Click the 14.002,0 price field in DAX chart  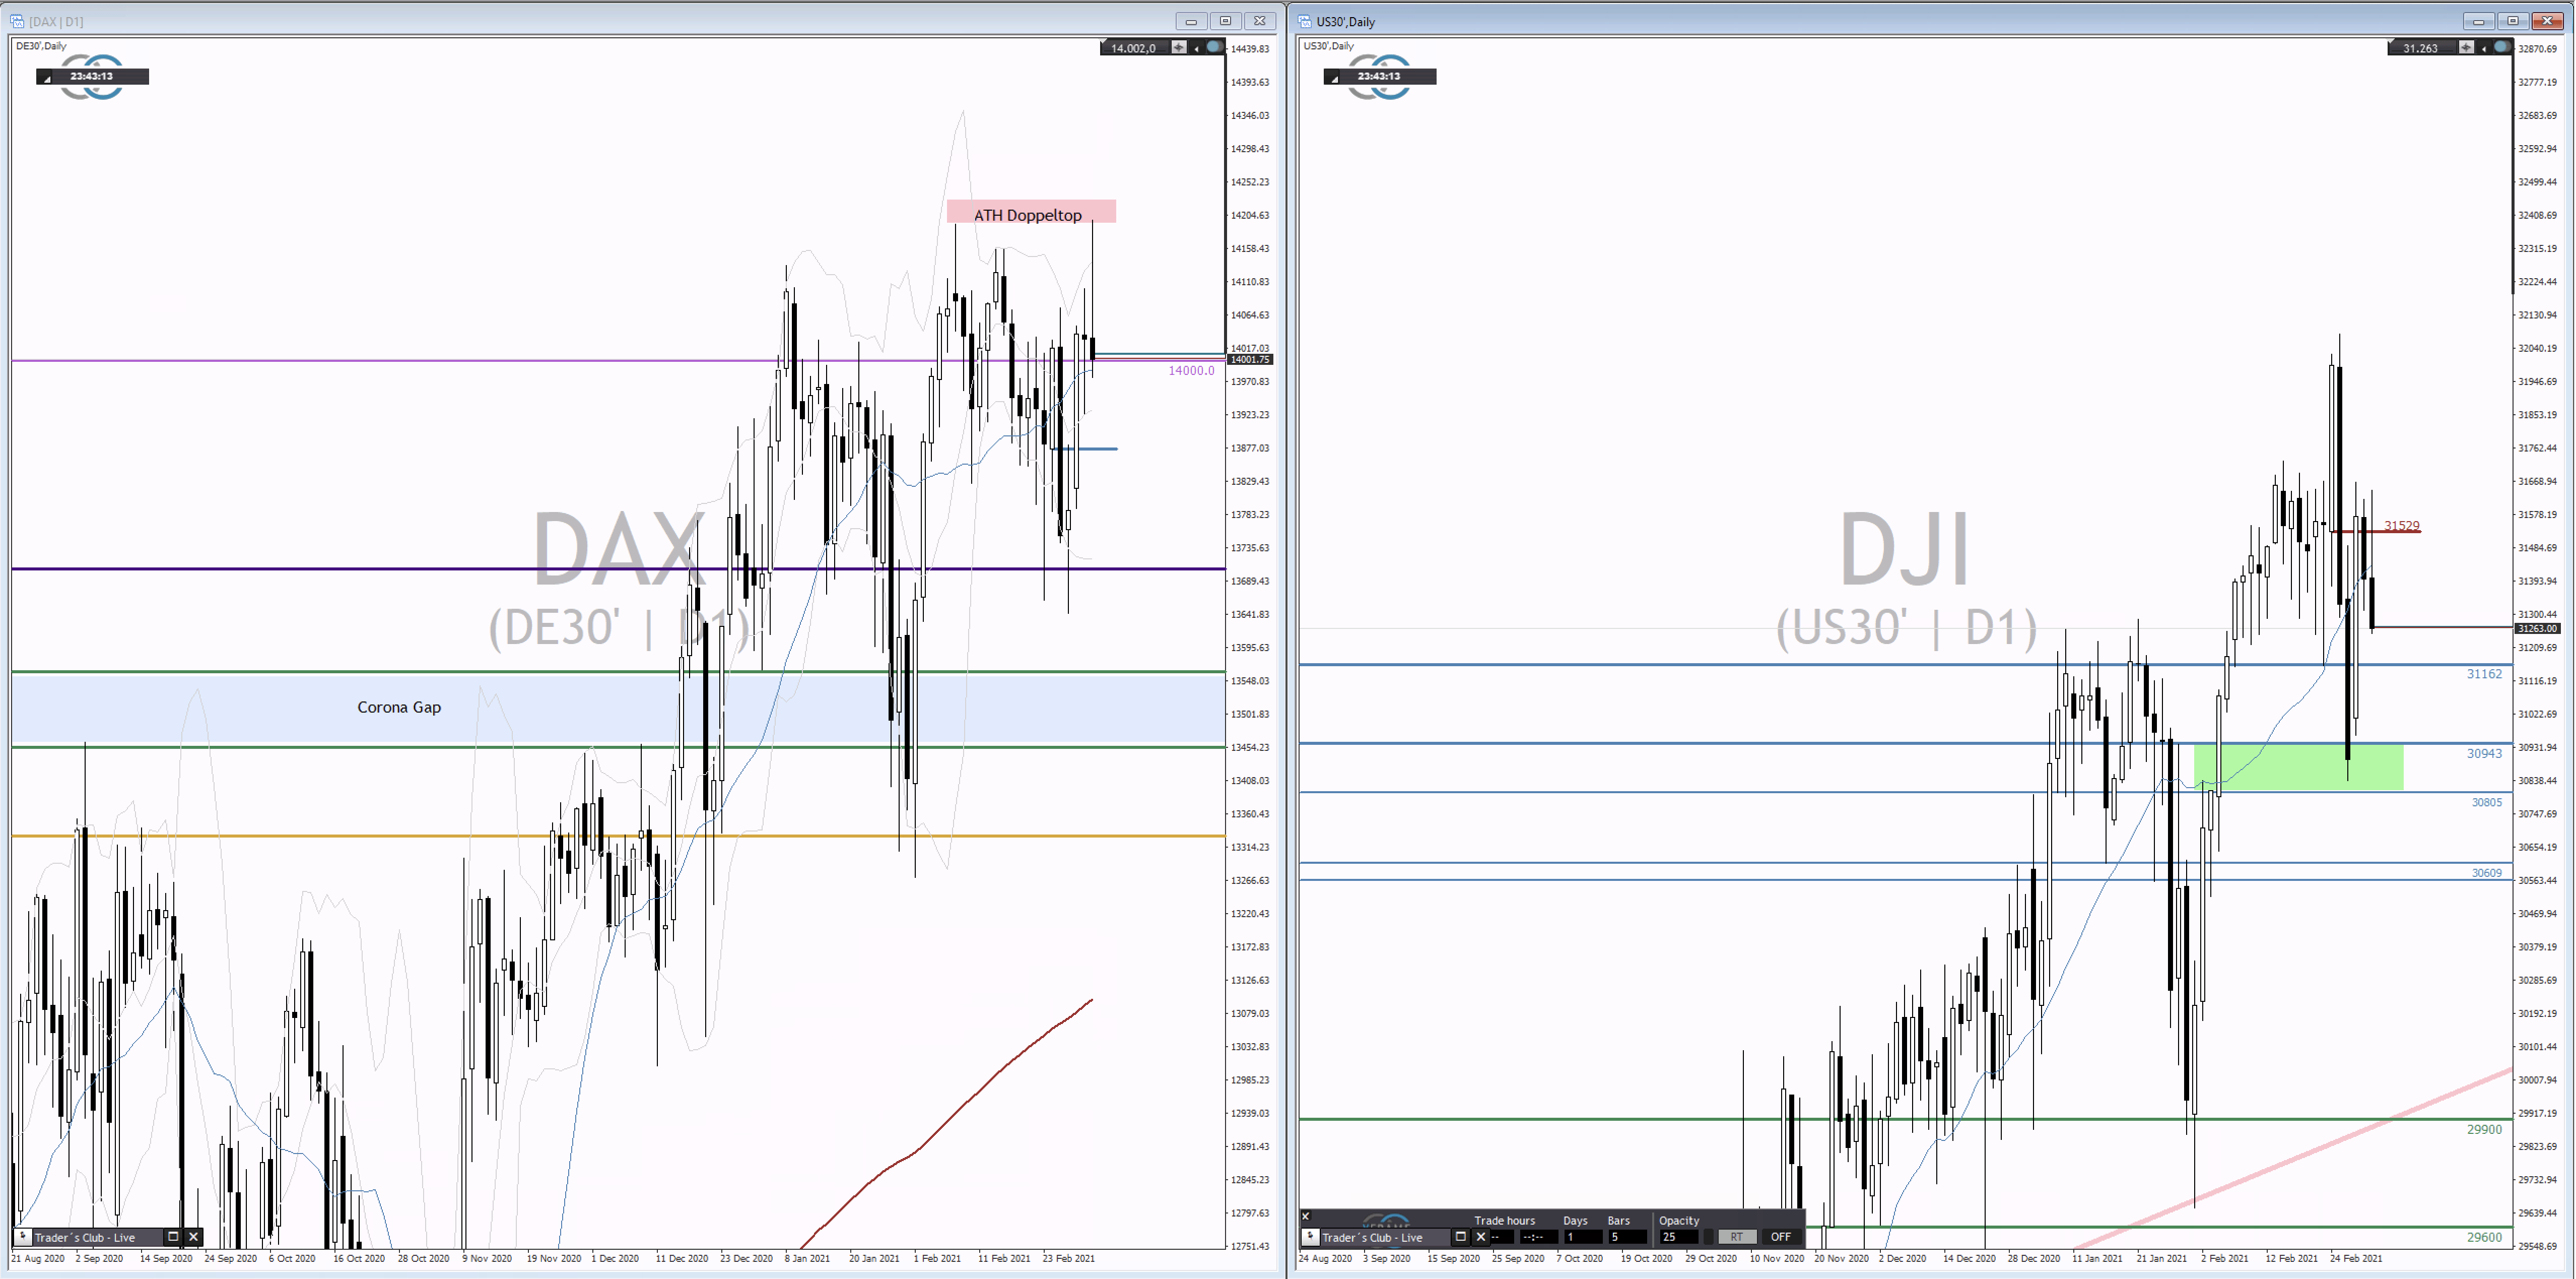1135,47
